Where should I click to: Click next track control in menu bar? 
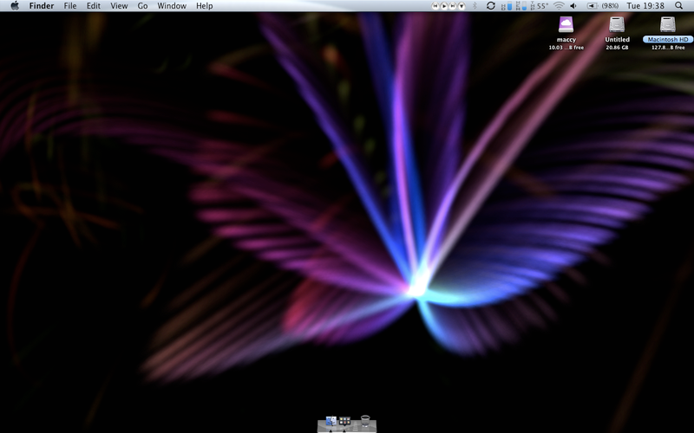(x=453, y=6)
